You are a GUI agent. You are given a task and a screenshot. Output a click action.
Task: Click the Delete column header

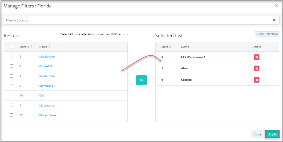pos(257,47)
